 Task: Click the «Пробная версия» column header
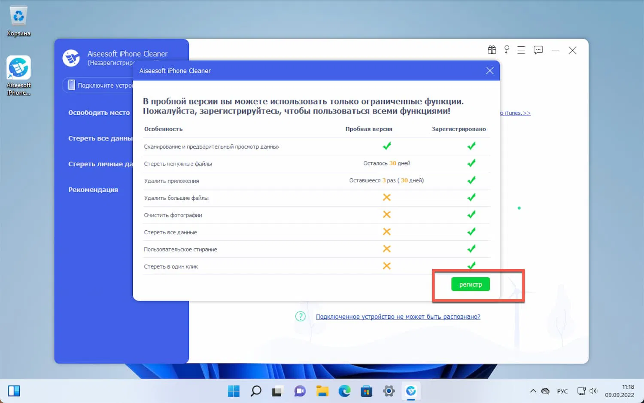coord(369,129)
